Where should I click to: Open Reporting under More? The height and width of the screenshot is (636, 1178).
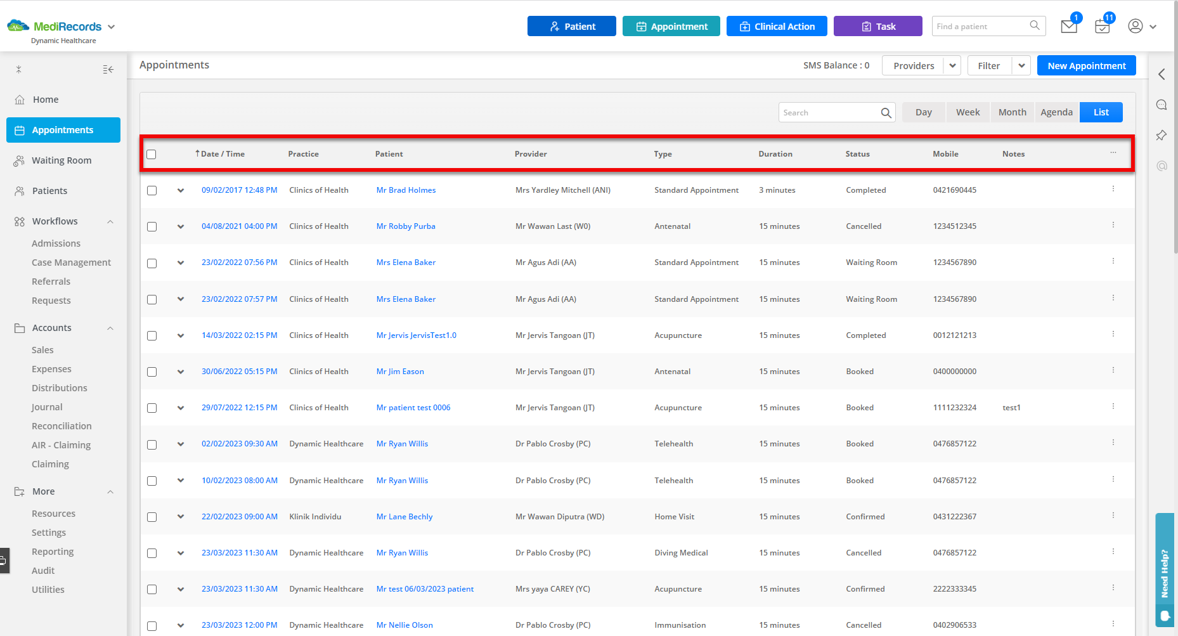(x=53, y=552)
